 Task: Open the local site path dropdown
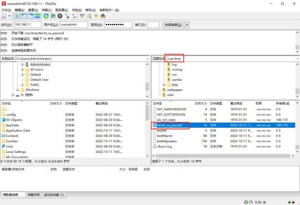(x=148, y=59)
